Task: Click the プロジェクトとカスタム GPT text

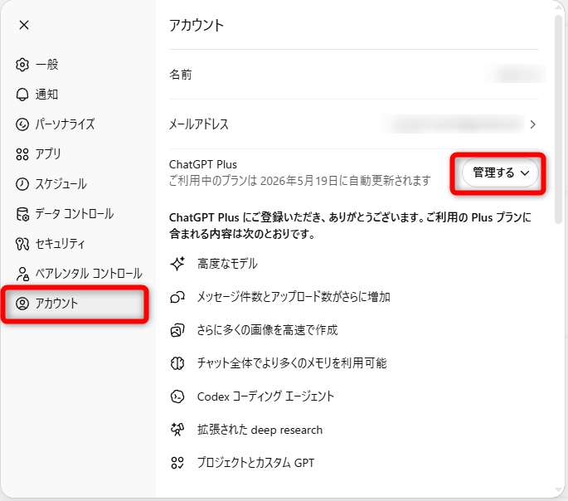Action: coord(255,463)
